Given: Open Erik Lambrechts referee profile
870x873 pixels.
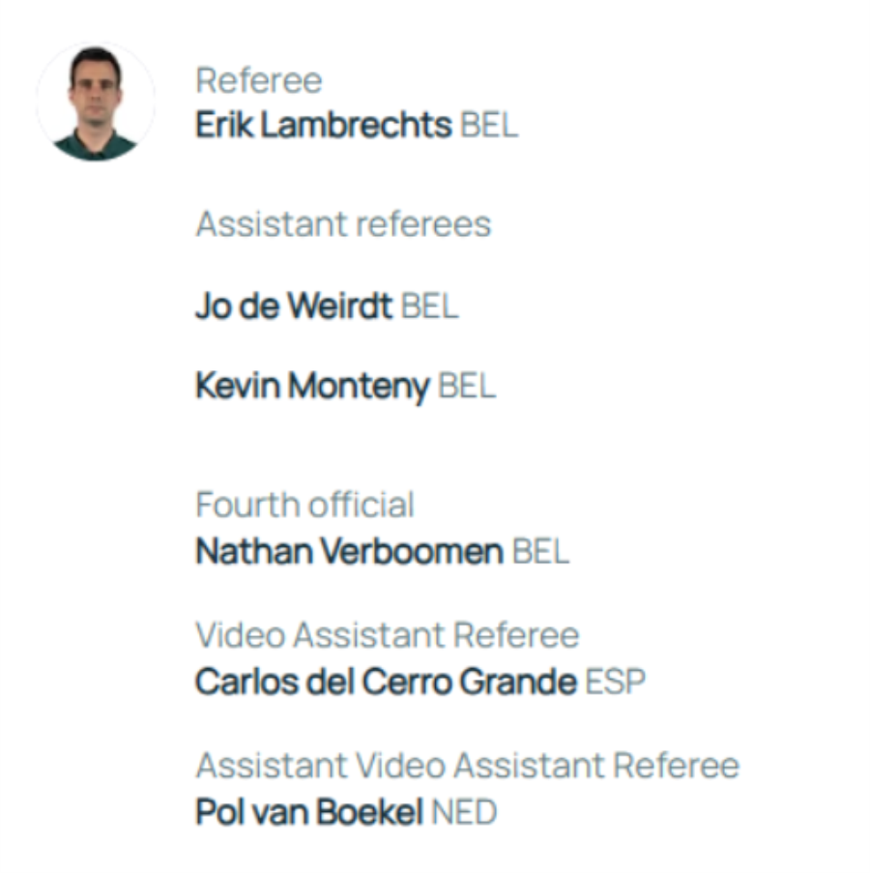Looking at the screenshot, I should 323,126.
